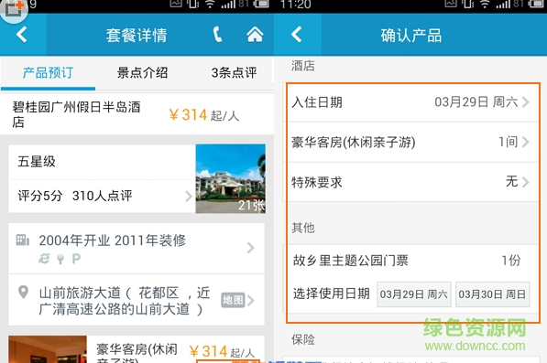Tap the screenshot overlay icon top-left
547x363 pixels.
(13, 10)
